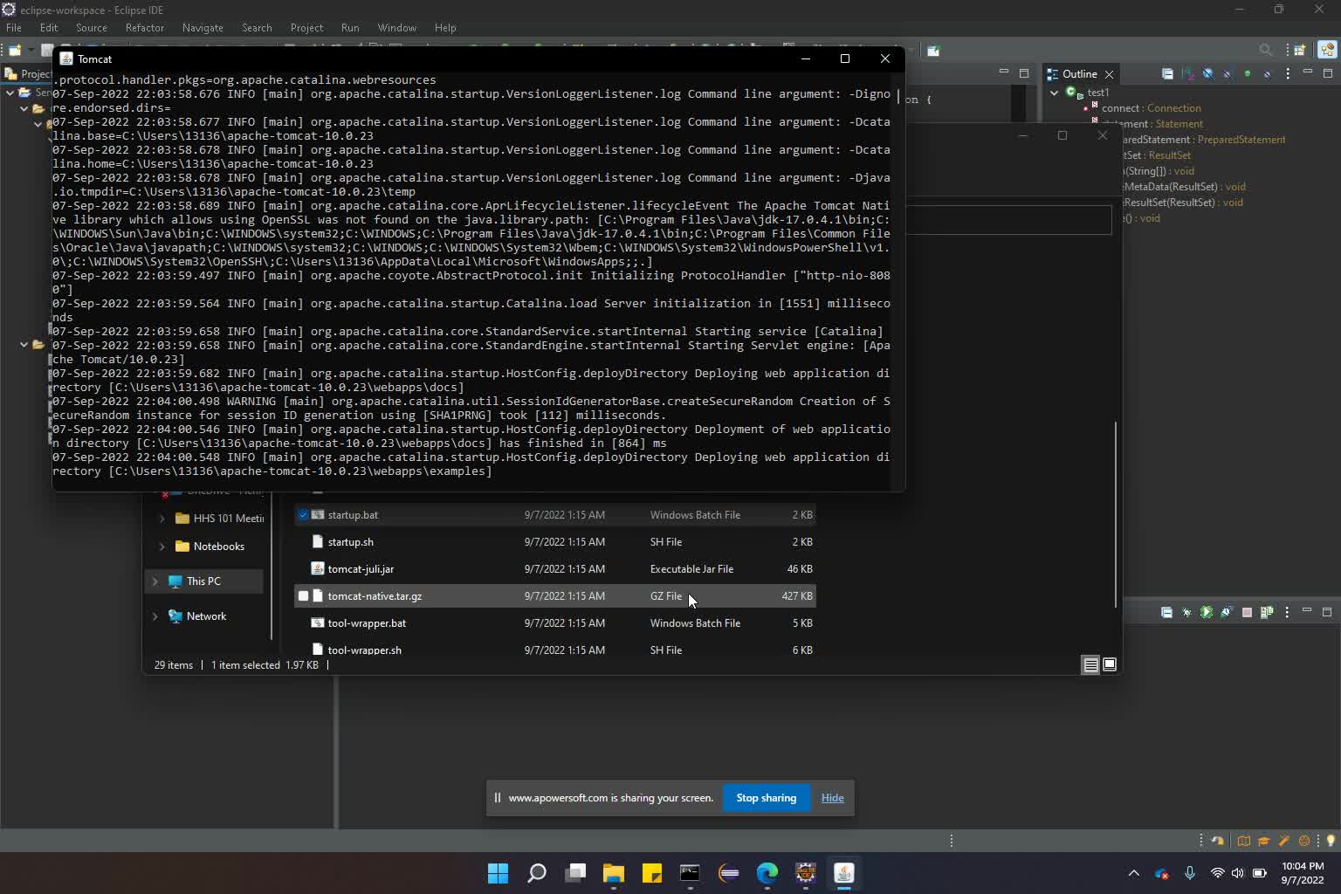Click the Tomcat console vertical scrollbar
Viewport: 1341px width, 894px height.
[898, 96]
